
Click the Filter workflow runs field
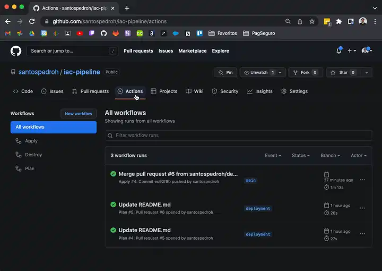pyautogui.click(x=239, y=135)
